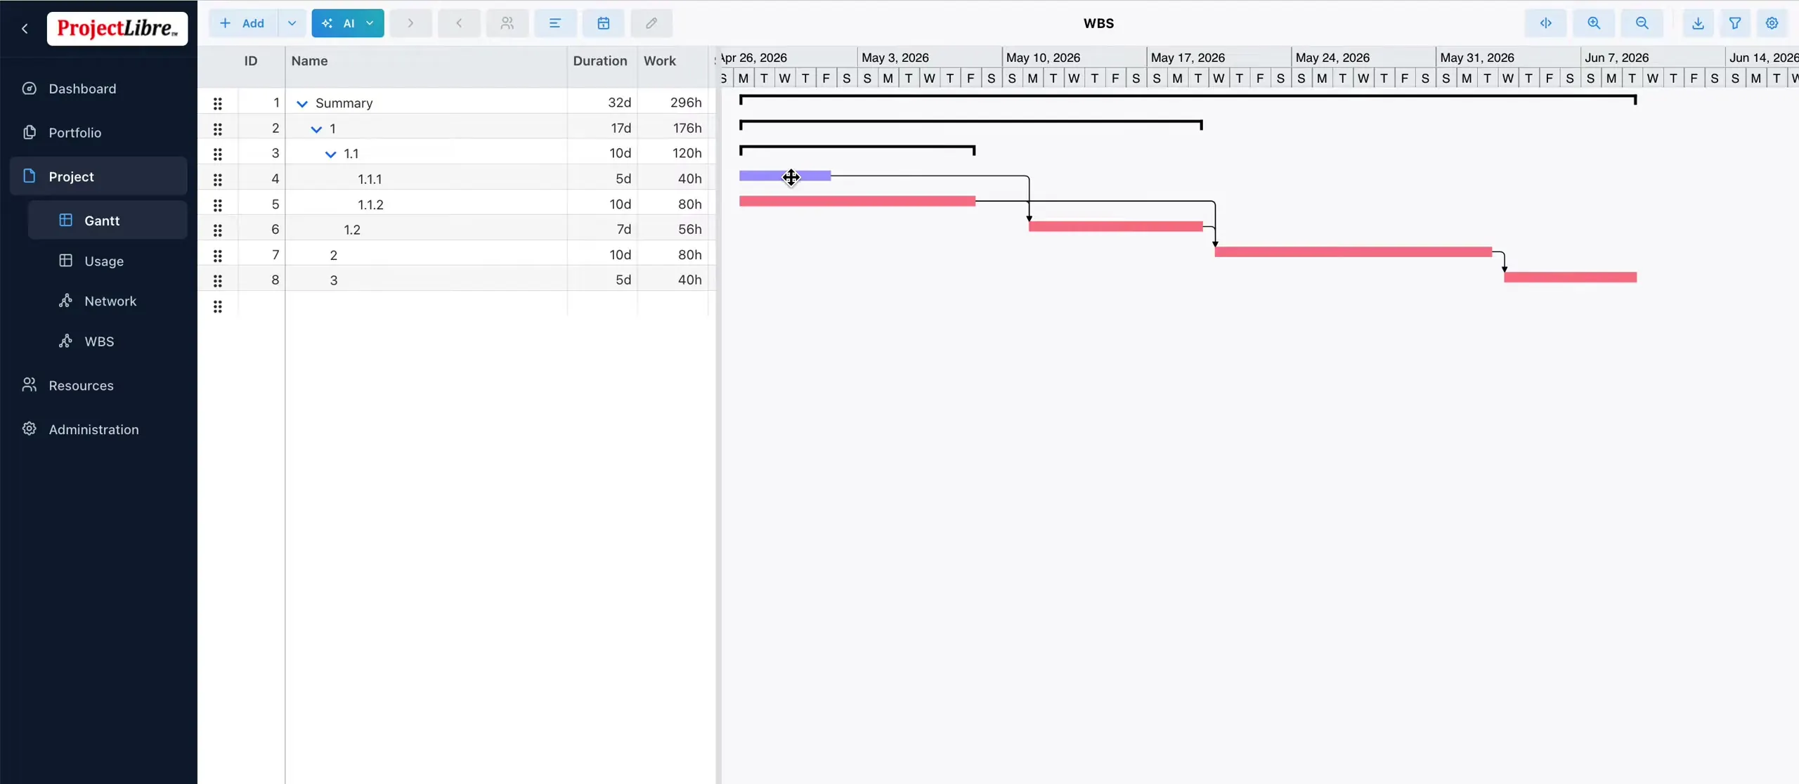Open the Add dropdown arrow
This screenshot has height=784, width=1799.
(292, 23)
